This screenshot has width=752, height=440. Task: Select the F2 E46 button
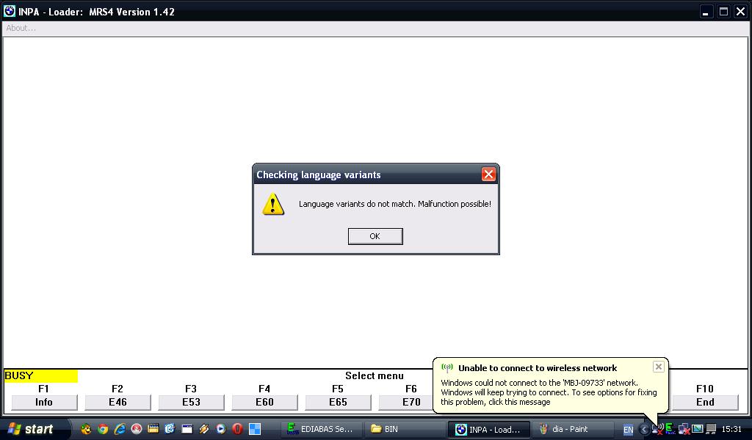(117, 402)
